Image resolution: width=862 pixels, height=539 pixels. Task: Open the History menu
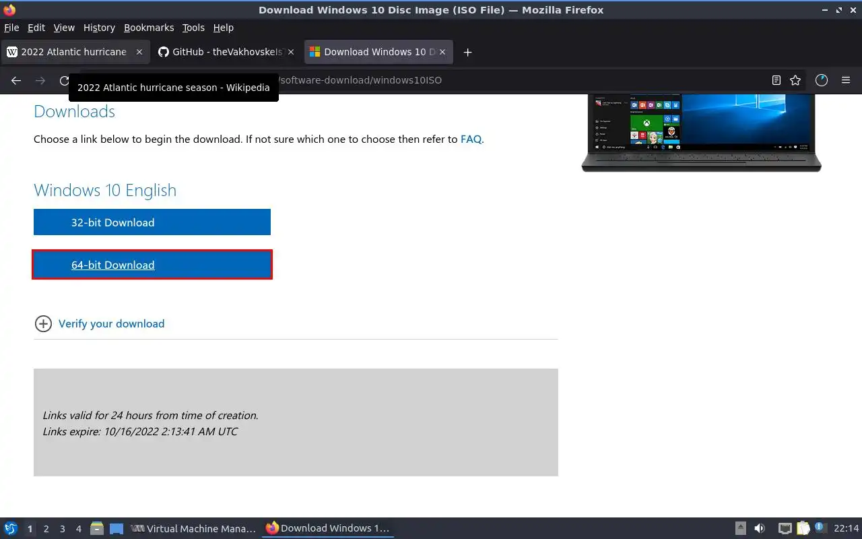pos(99,28)
